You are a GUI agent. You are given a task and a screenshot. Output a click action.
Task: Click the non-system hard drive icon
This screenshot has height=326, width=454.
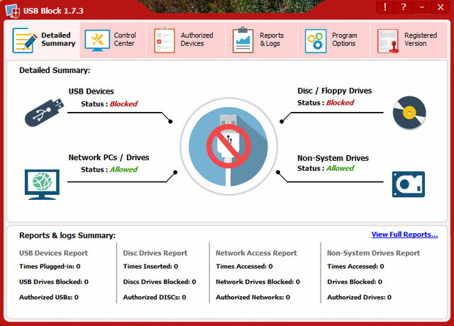tap(409, 184)
